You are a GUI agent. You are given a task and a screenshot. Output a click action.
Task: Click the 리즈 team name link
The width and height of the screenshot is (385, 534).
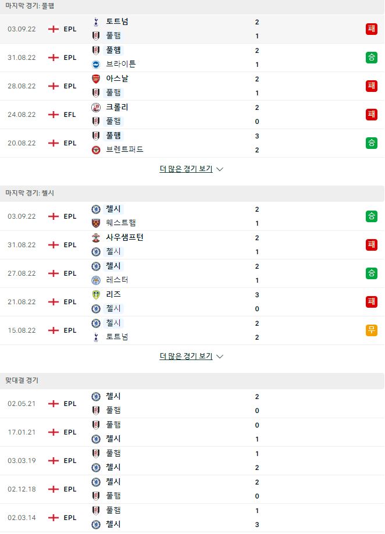[113, 294]
